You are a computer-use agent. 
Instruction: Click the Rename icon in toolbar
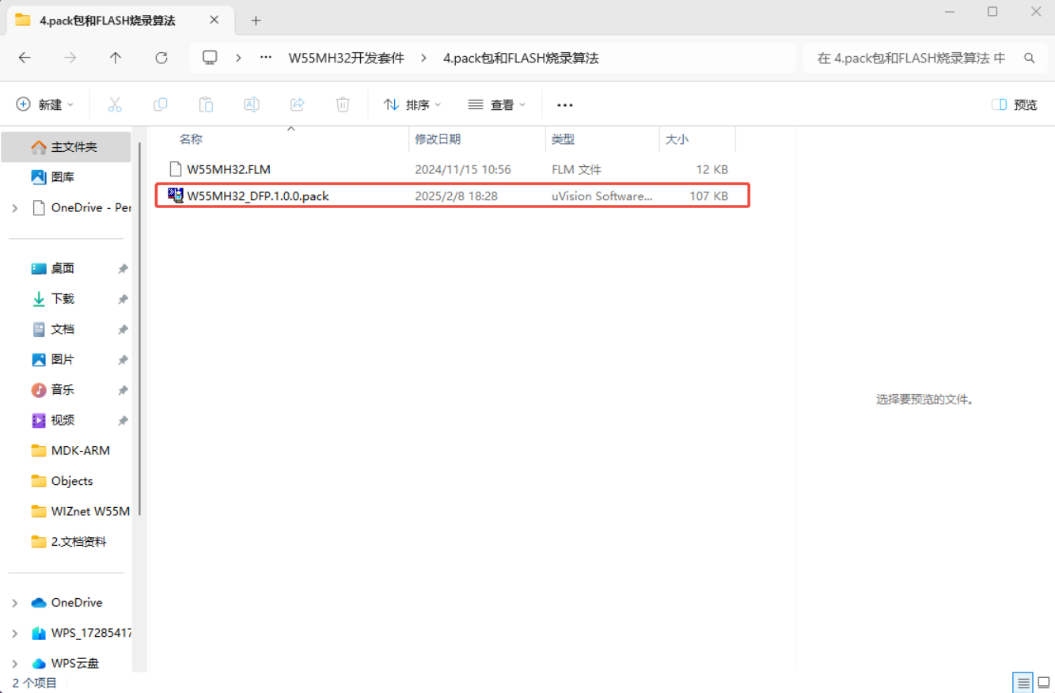tap(252, 104)
